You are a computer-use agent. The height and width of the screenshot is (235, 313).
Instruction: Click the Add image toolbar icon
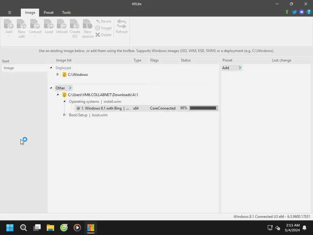coord(9,24)
